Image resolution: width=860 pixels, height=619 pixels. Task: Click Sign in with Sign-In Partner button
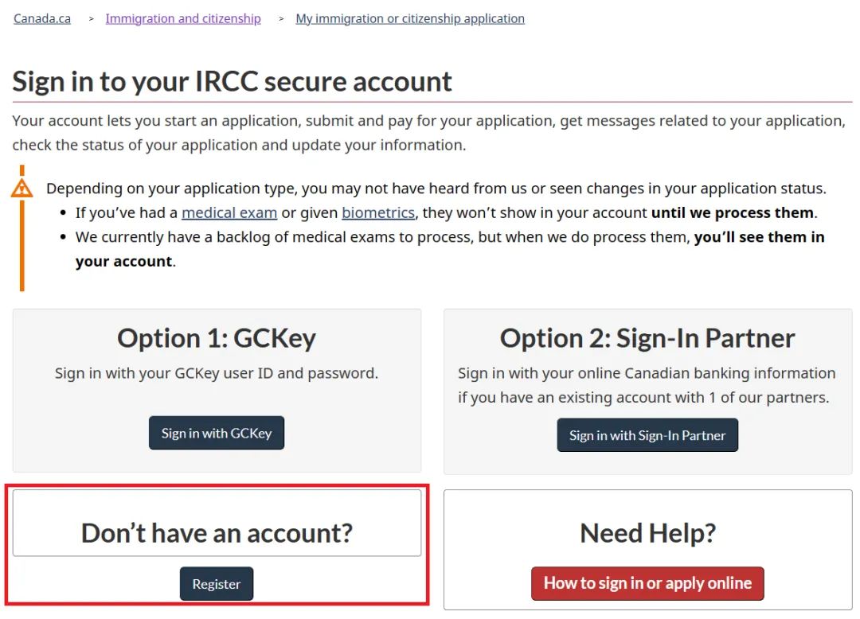click(x=647, y=435)
